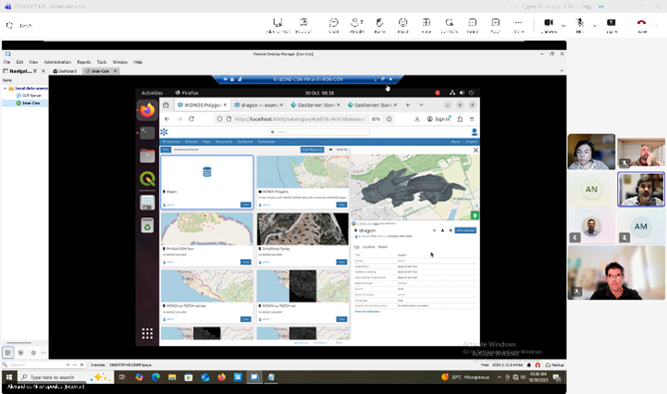Screen dimensions: 667x394
Task: Open the React emoji button in meeting toolbar
Action: tap(402, 24)
